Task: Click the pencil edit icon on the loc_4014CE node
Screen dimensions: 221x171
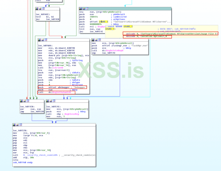Action: pyautogui.click(x=40, y=9)
